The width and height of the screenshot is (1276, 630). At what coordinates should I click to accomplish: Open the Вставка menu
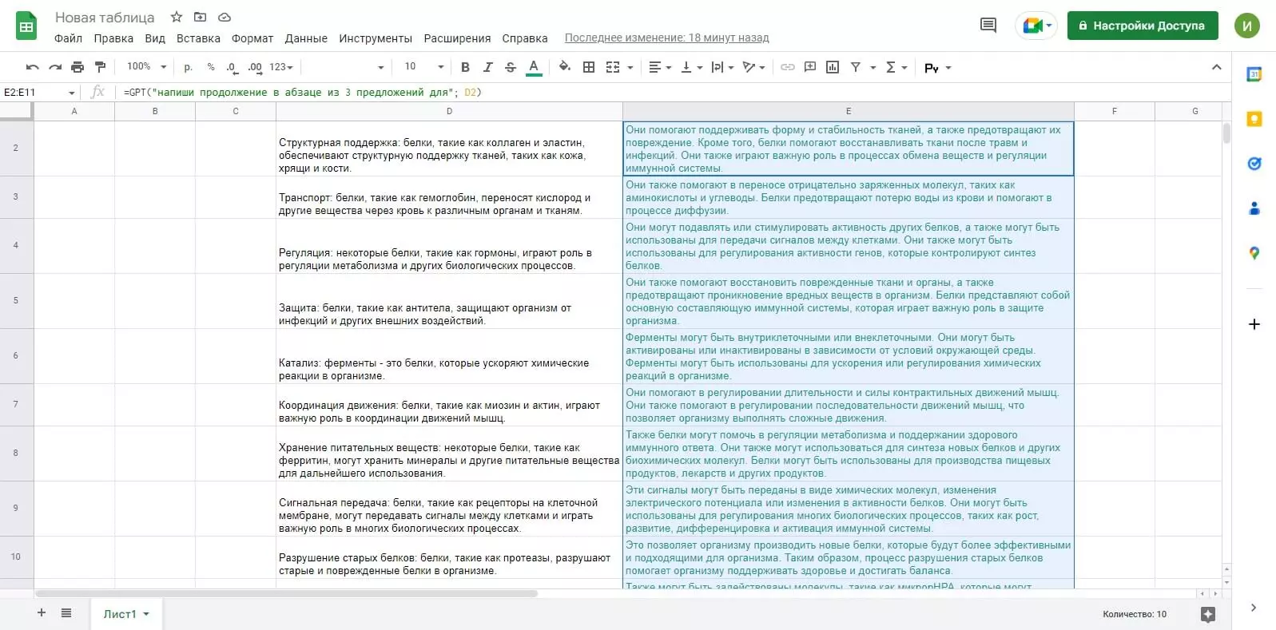tap(198, 38)
